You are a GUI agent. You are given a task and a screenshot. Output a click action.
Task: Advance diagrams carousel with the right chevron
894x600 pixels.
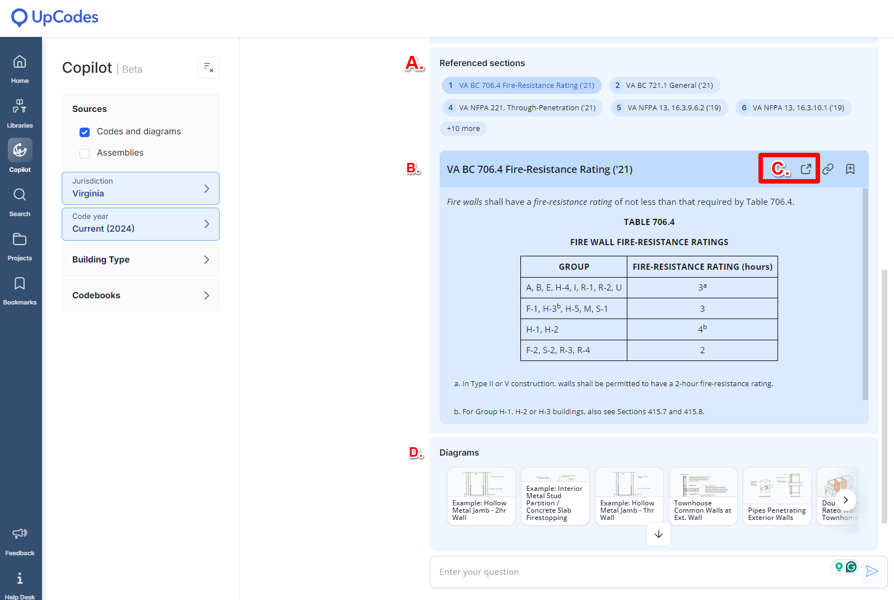846,500
